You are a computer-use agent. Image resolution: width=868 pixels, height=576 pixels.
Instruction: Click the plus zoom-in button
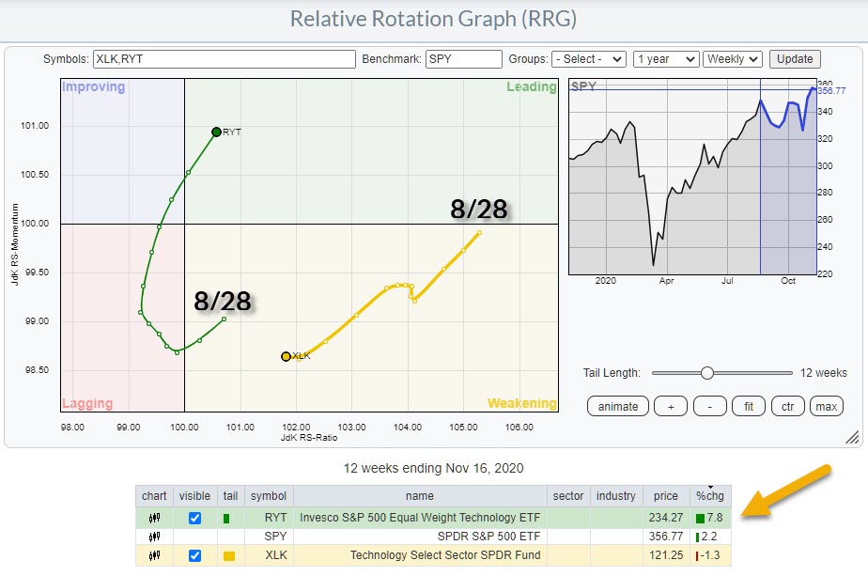(671, 406)
